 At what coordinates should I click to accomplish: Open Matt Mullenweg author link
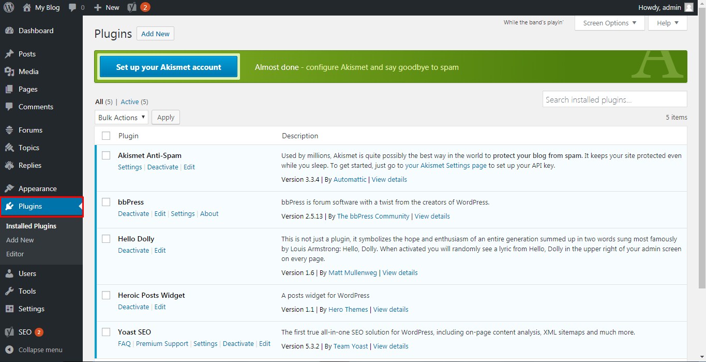(x=353, y=272)
